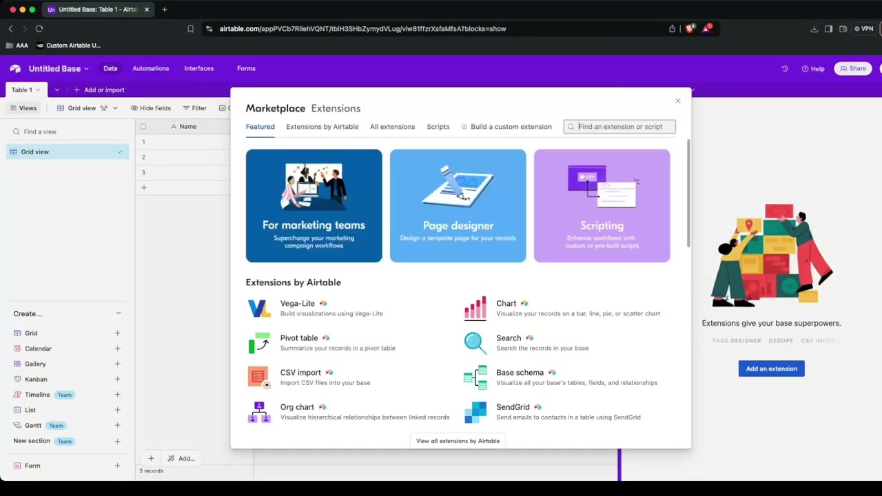
Task: Open the Pivot table extension icon
Action: (x=259, y=342)
